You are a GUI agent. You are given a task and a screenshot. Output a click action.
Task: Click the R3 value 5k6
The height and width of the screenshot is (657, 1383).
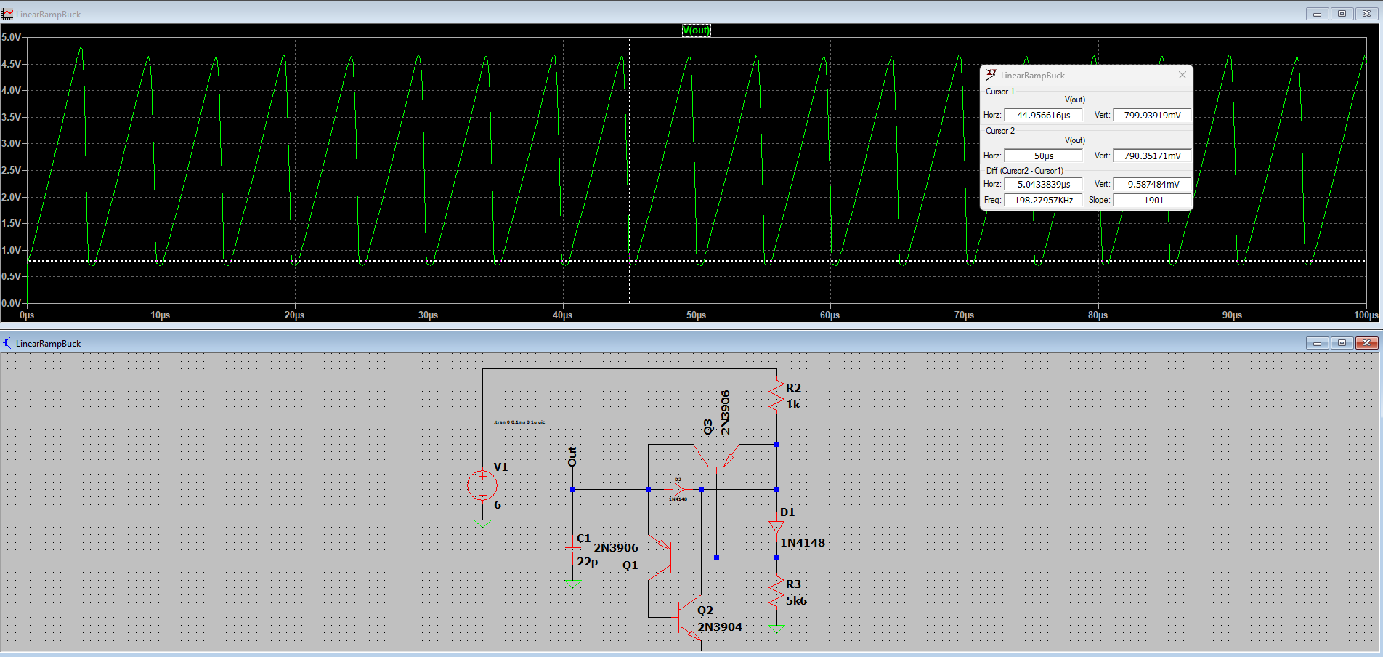796,601
